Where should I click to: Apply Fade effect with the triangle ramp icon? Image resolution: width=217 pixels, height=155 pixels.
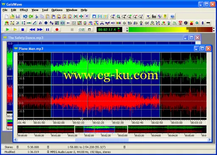[x=35, y=23]
